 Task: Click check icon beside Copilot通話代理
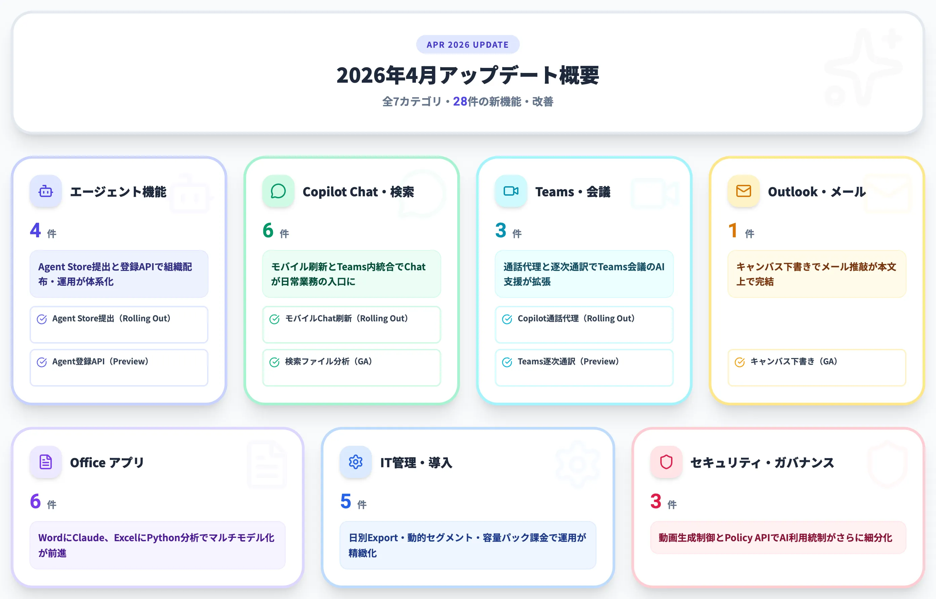507,319
